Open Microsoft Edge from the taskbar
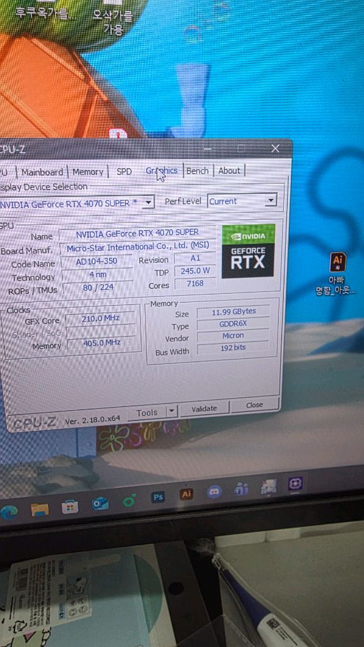The height and width of the screenshot is (647, 364). click(x=9, y=512)
